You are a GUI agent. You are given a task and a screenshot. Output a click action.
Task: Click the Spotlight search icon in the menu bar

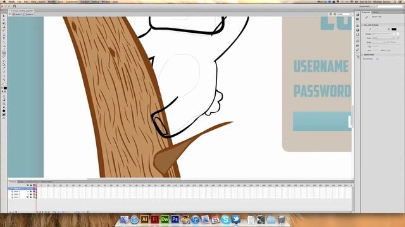pyautogui.click(x=395, y=1)
